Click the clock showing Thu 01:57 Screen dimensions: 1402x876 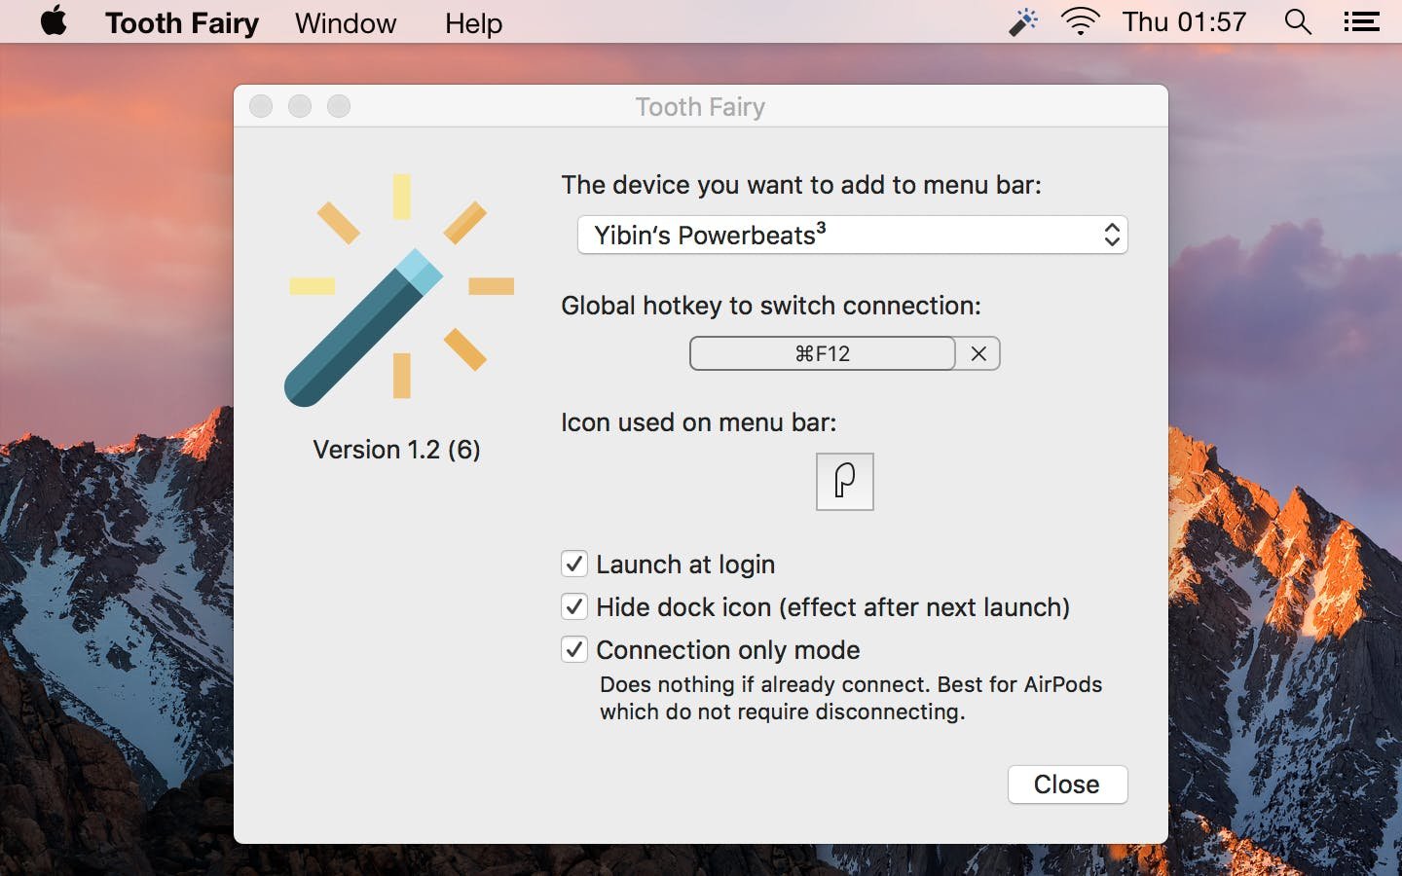click(1184, 21)
